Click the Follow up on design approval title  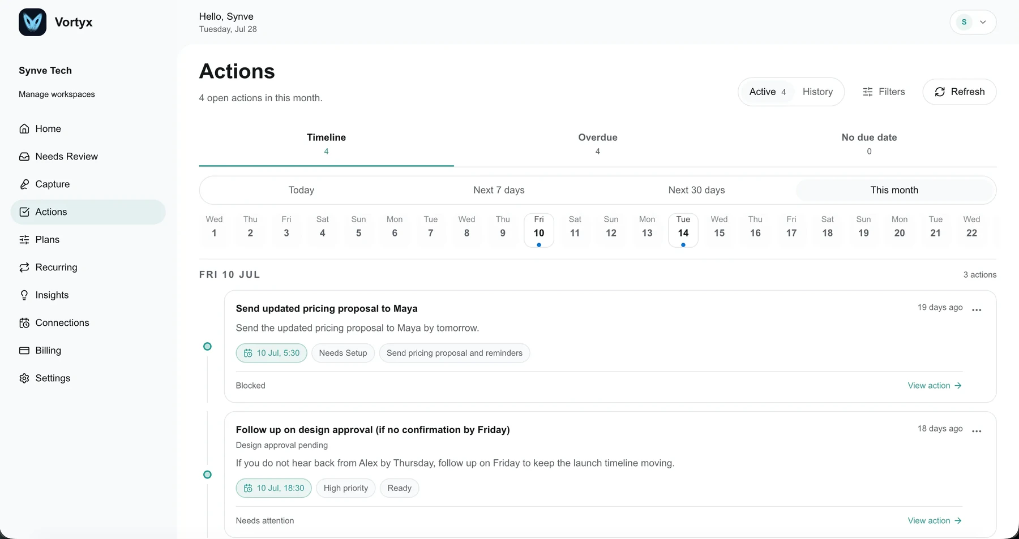click(x=373, y=430)
